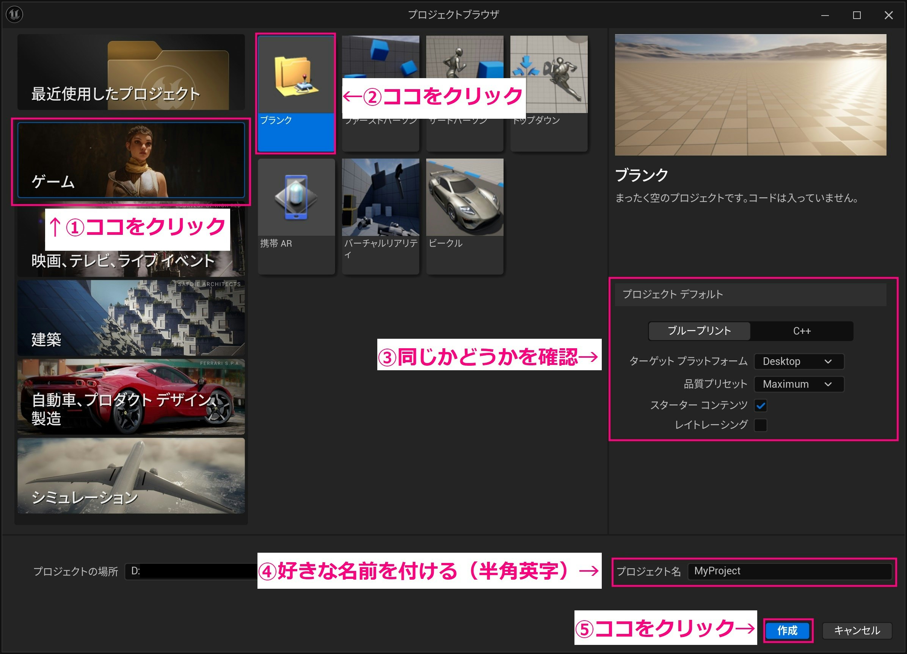907x654 pixels.
Task: Click the キャンセル button
Action: pos(857,631)
